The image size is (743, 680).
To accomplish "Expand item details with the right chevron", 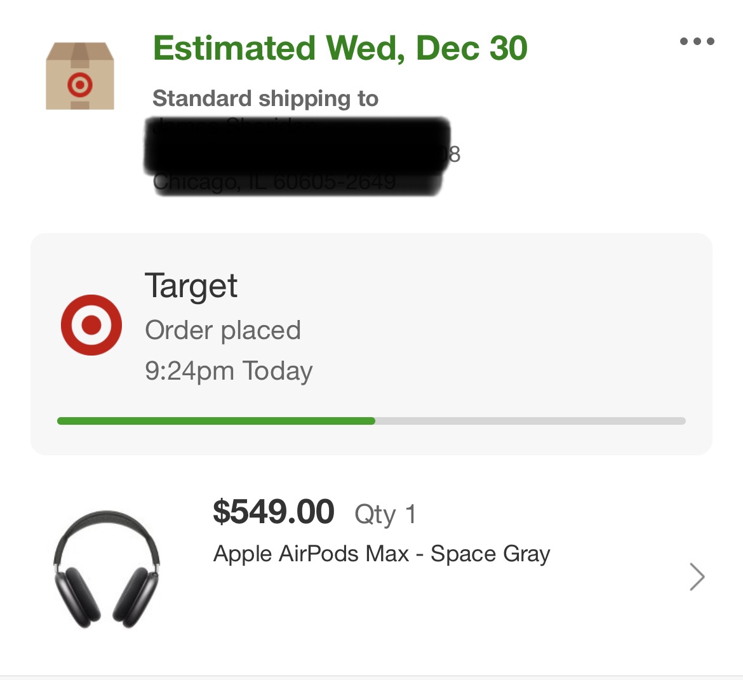I will [x=697, y=577].
